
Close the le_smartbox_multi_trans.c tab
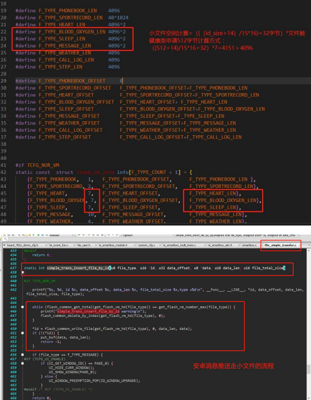click(x=205, y=245)
